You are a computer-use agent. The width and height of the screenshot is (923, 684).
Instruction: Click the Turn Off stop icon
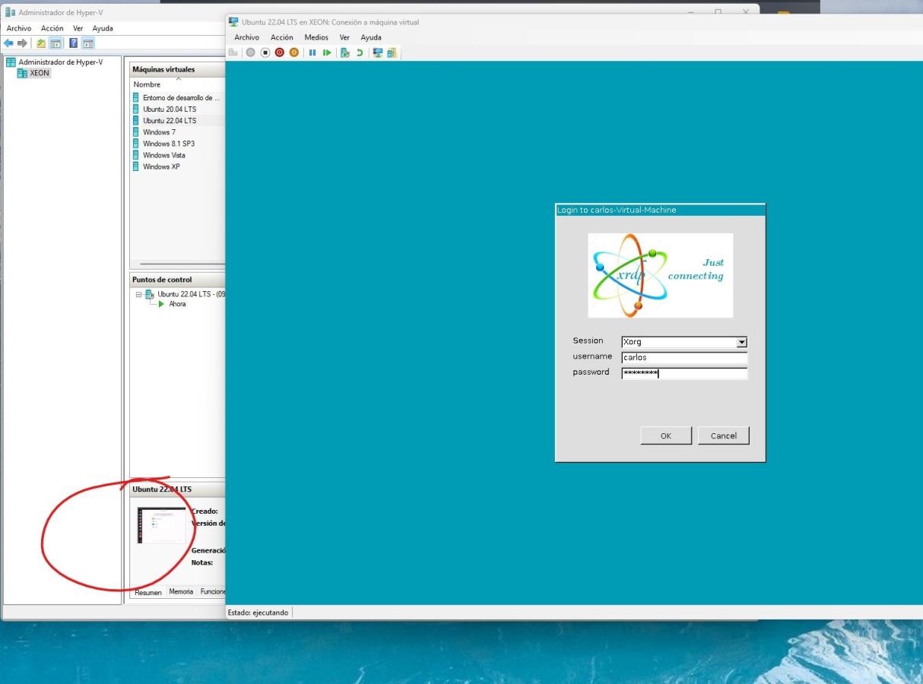[x=265, y=52]
